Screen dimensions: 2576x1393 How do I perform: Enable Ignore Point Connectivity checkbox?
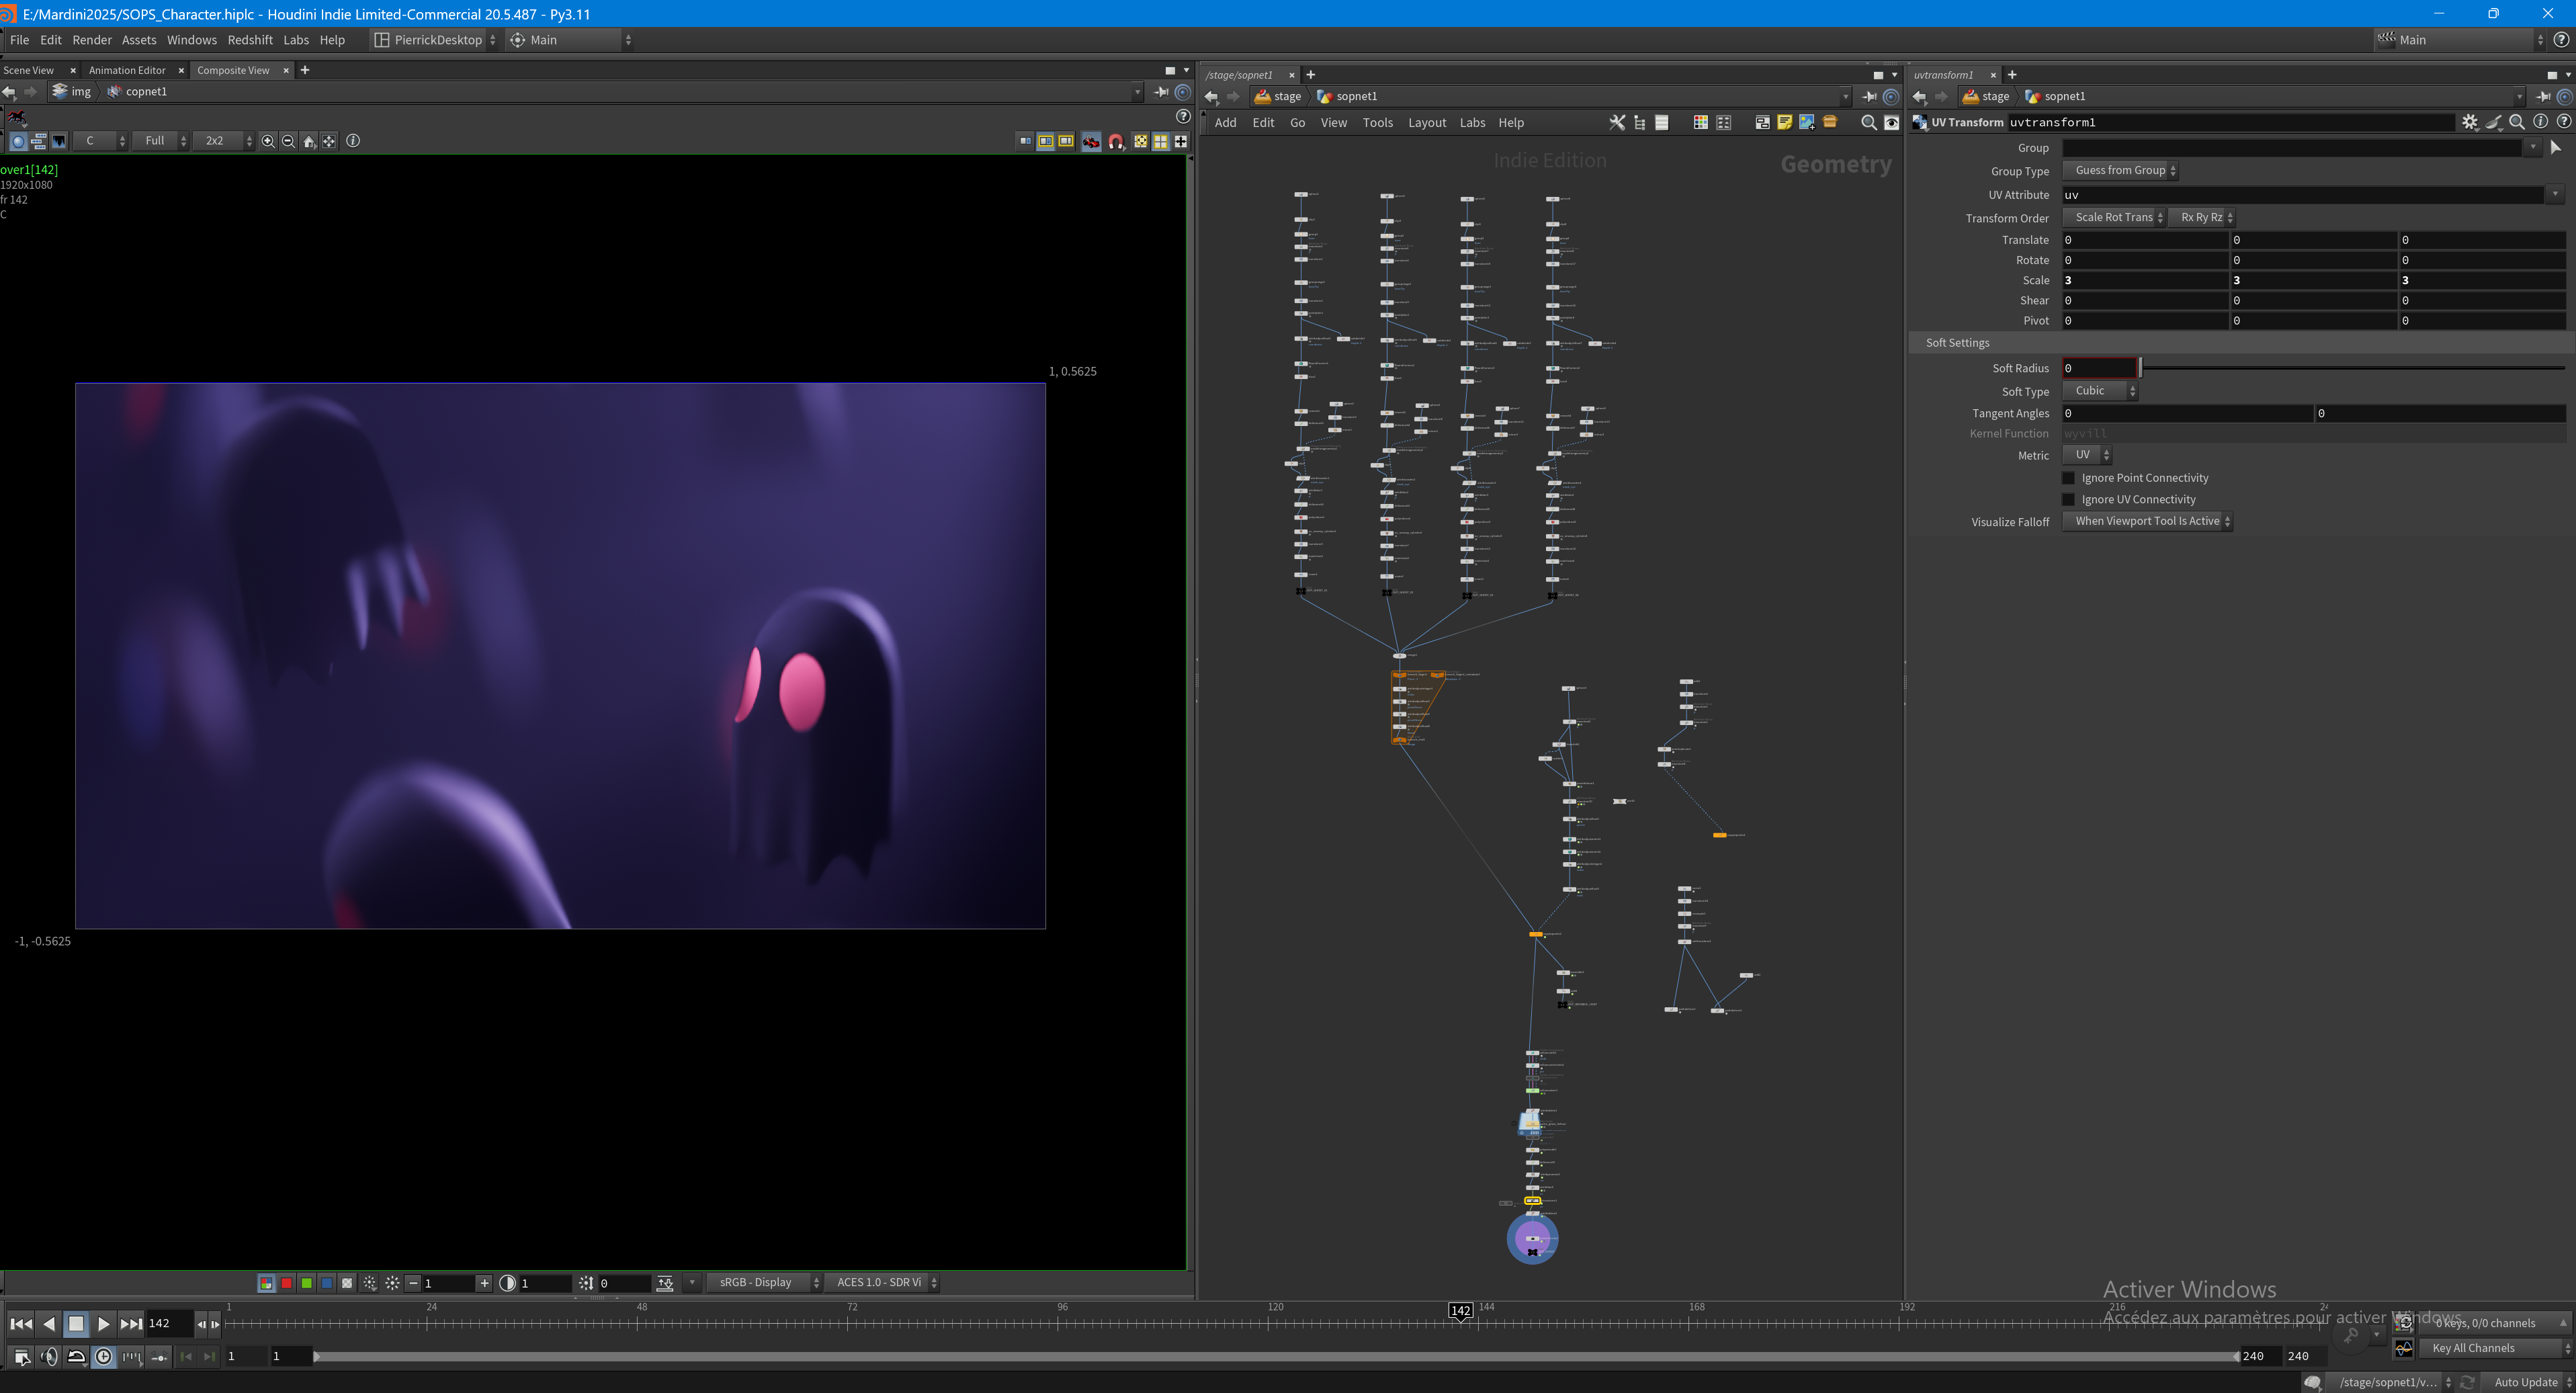2069,478
